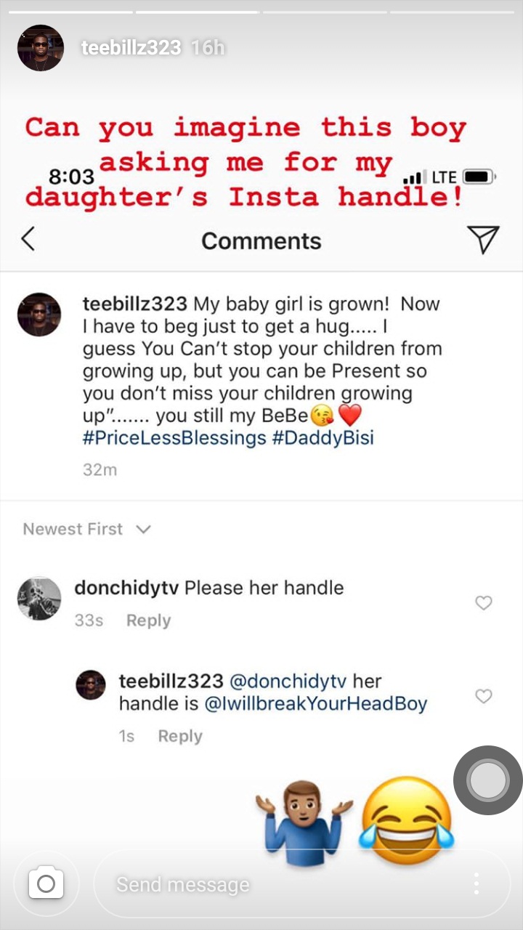Open the story camera icon
The image size is (523, 930).
(x=46, y=883)
